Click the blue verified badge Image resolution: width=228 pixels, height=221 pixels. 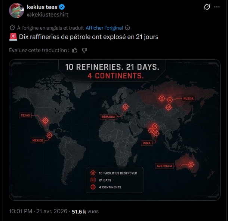click(x=62, y=7)
